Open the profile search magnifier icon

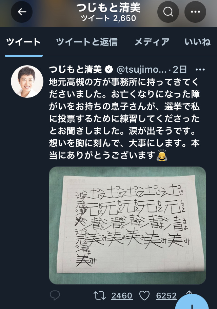[168, 12]
